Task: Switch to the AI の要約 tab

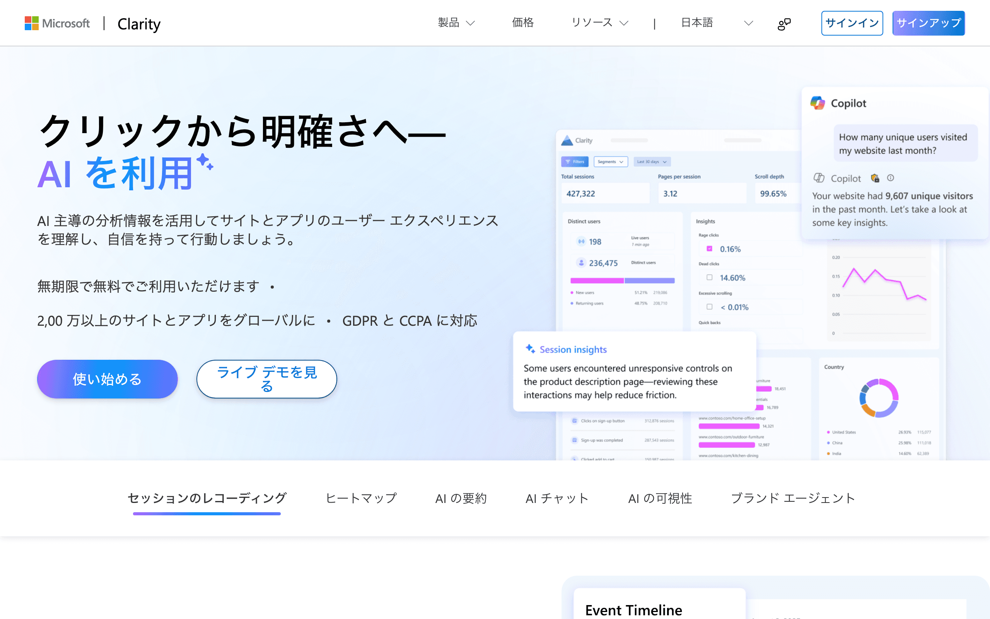Action: [x=461, y=498]
